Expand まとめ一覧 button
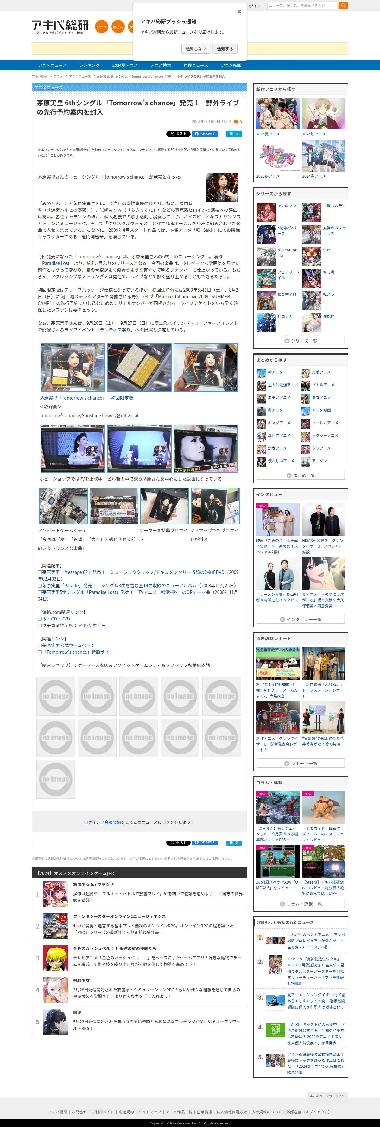 click(301, 475)
